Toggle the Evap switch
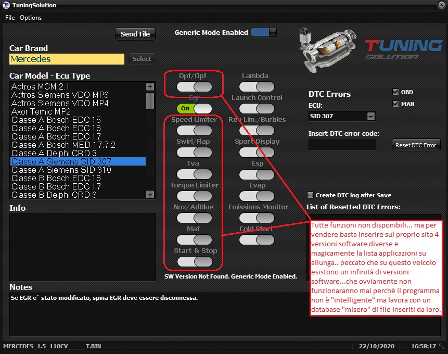Image resolution: width=448 pixels, height=354 pixels. click(257, 196)
